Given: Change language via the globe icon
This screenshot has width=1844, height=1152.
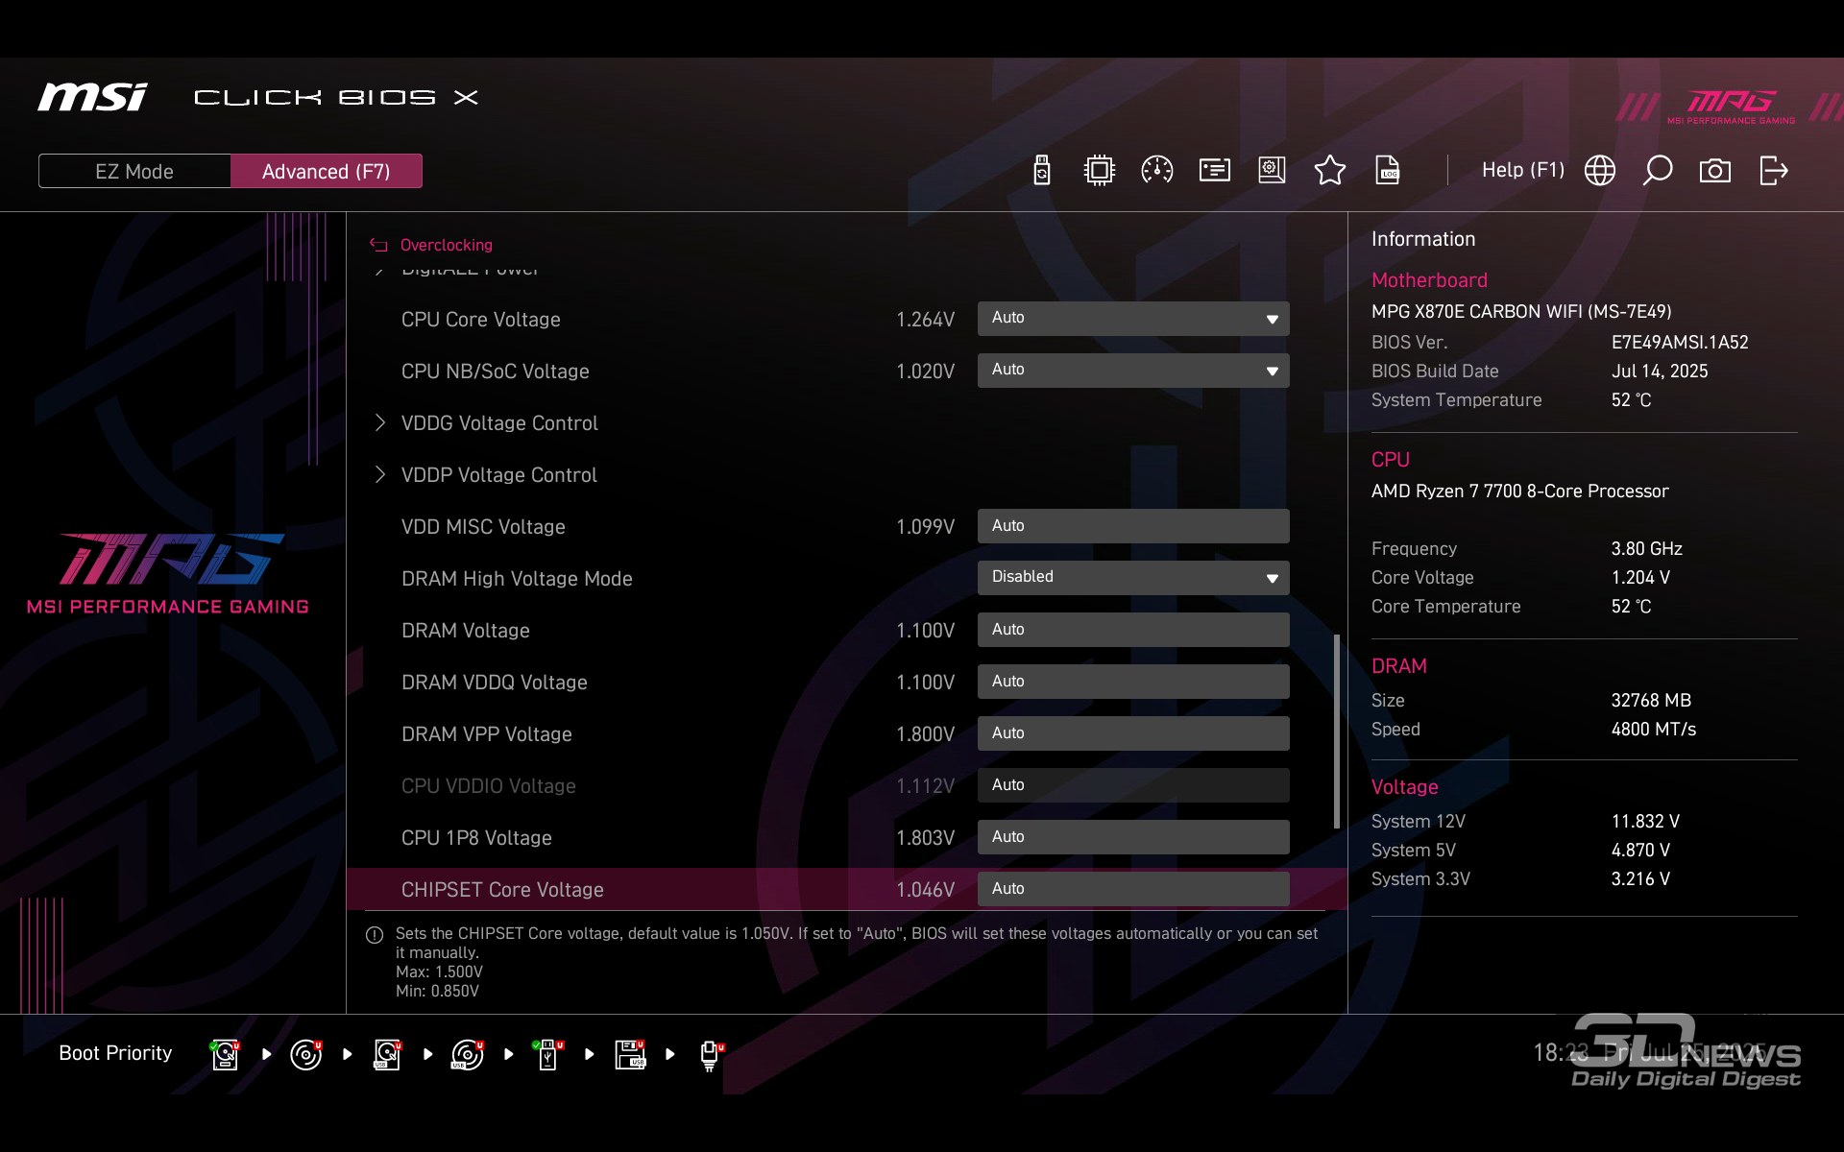Looking at the screenshot, I should click(x=1600, y=171).
